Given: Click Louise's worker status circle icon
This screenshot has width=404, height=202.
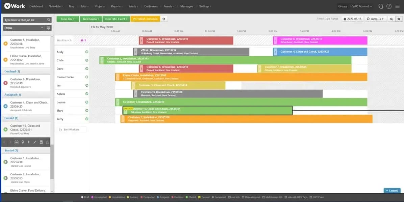Looking at the screenshot, I should (x=87, y=102).
